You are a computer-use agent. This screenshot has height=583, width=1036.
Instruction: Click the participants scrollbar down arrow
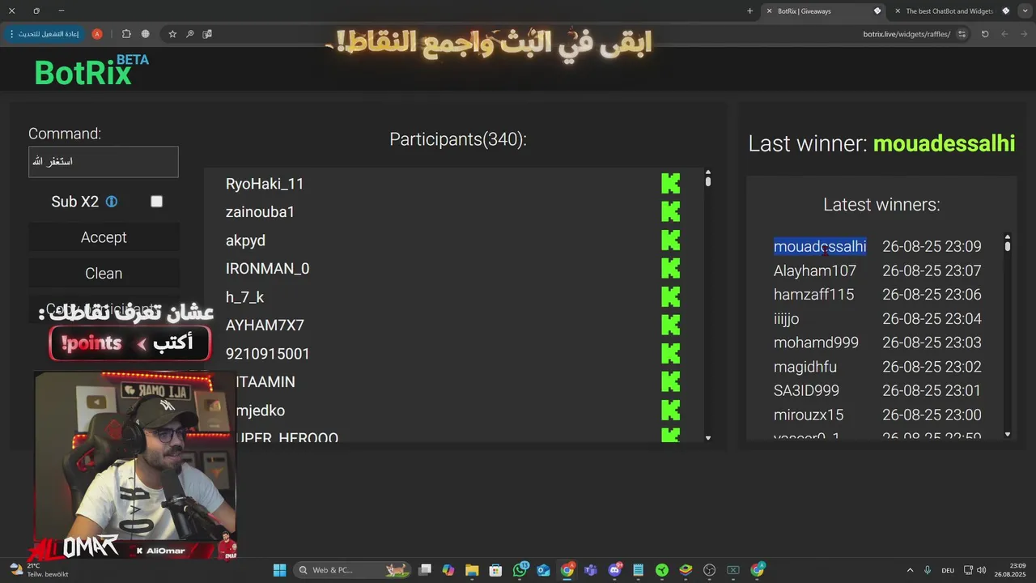[x=708, y=438]
